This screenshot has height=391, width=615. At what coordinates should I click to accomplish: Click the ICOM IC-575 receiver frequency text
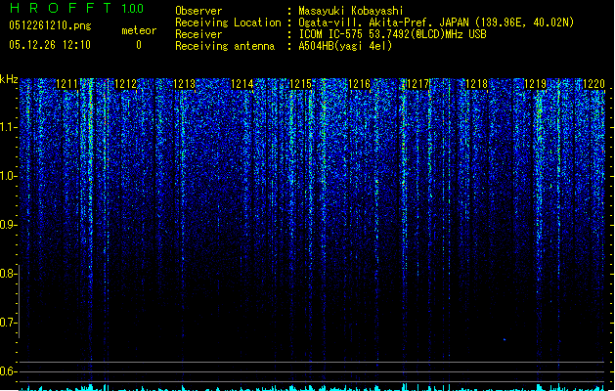(x=393, y=34)
